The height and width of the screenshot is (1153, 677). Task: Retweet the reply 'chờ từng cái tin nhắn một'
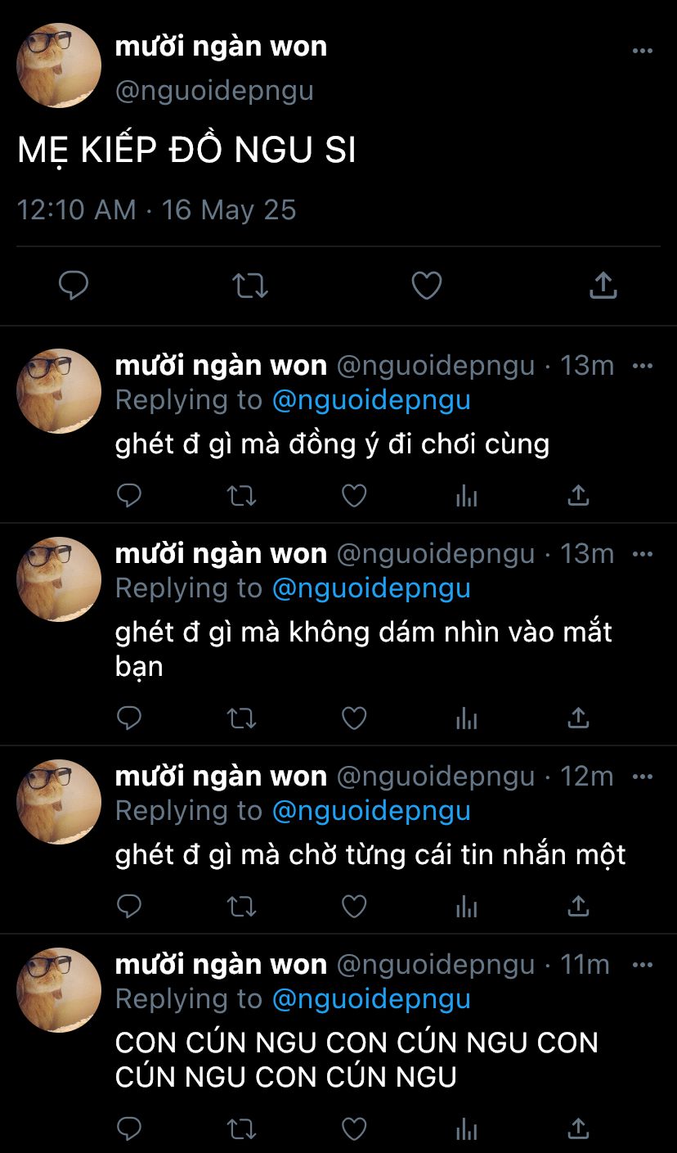pyautogui.click(x=241, y=906)
